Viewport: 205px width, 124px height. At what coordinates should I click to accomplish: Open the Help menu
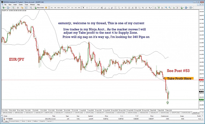point(38,5)
